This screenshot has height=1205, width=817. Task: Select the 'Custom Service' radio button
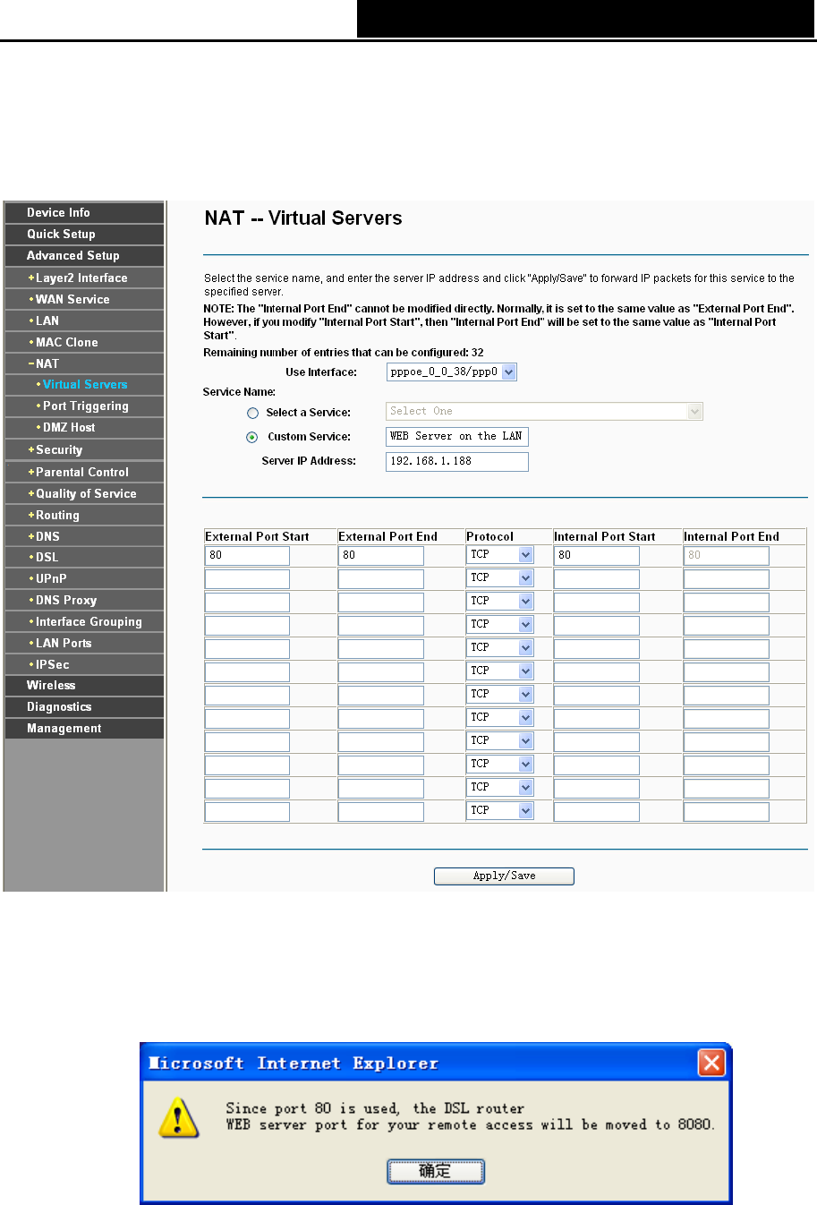click(252, 437)
